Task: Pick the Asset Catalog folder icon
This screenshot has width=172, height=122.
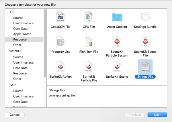Action: coord(117,17)
